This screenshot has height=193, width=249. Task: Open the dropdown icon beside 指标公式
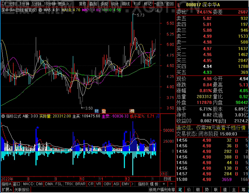click(x=3, y=116)
